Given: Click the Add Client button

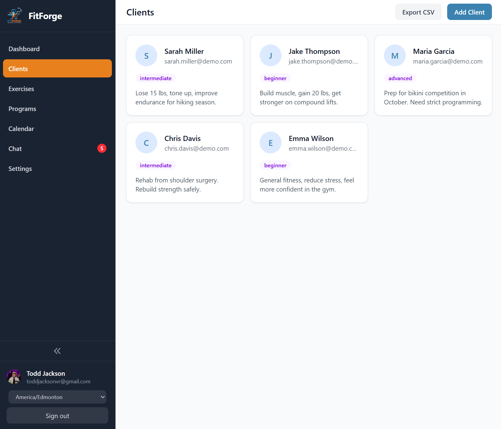Looking at the screenshot, I should (x=469, y=12).
